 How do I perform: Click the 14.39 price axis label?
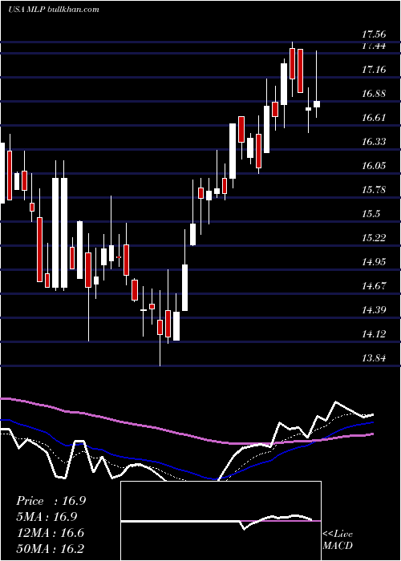click(x=374, y=309)
